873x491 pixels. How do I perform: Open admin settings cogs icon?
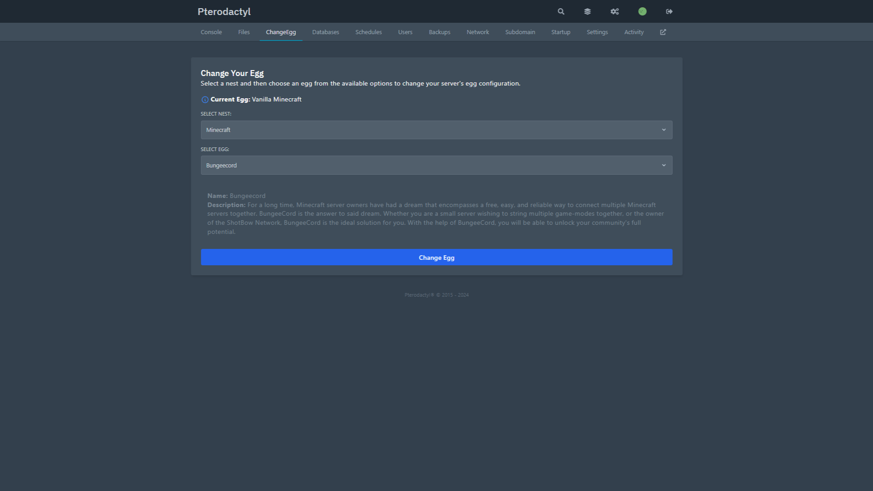tap(614, 11)
